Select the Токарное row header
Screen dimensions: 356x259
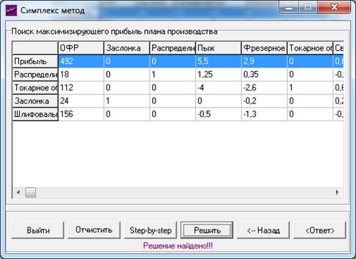click(35, 87)
